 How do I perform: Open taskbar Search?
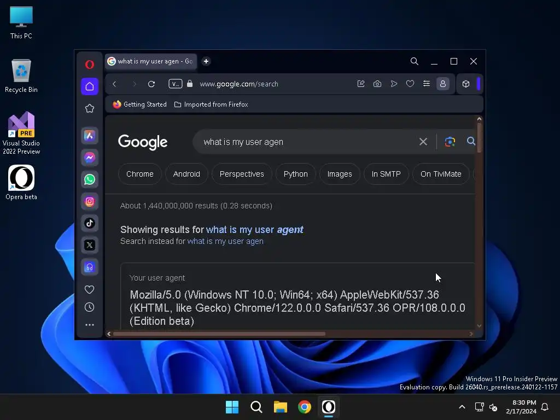pyautogui.click(x=256, y=407)
